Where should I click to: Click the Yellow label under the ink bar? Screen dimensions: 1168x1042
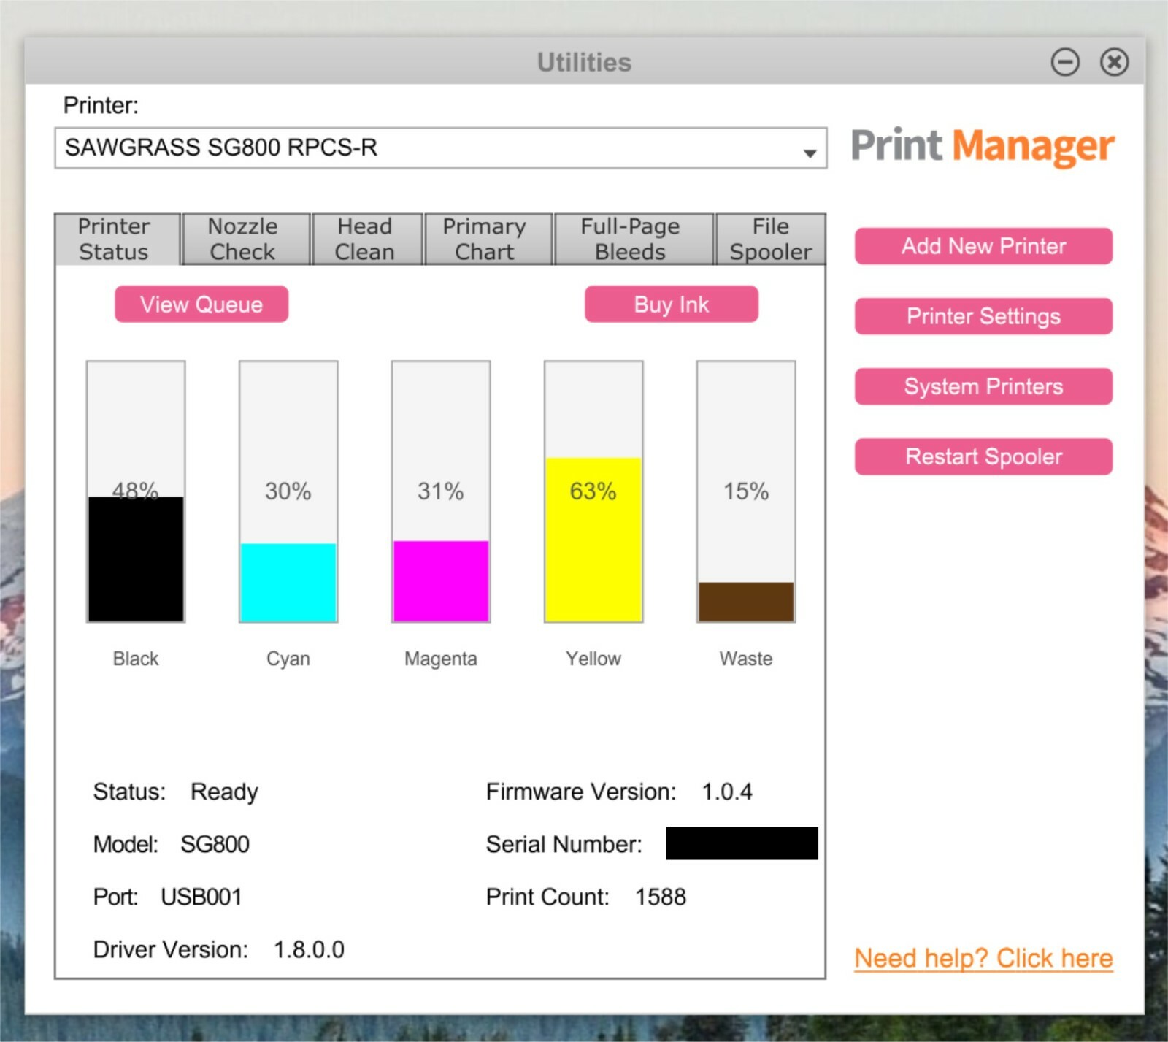click(x=593, y=659)
